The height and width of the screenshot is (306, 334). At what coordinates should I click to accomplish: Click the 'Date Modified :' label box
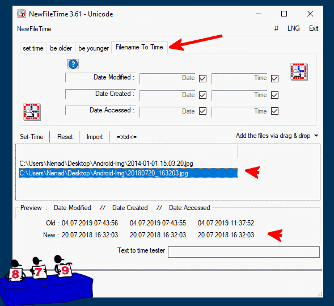click(x=100, y=77)
